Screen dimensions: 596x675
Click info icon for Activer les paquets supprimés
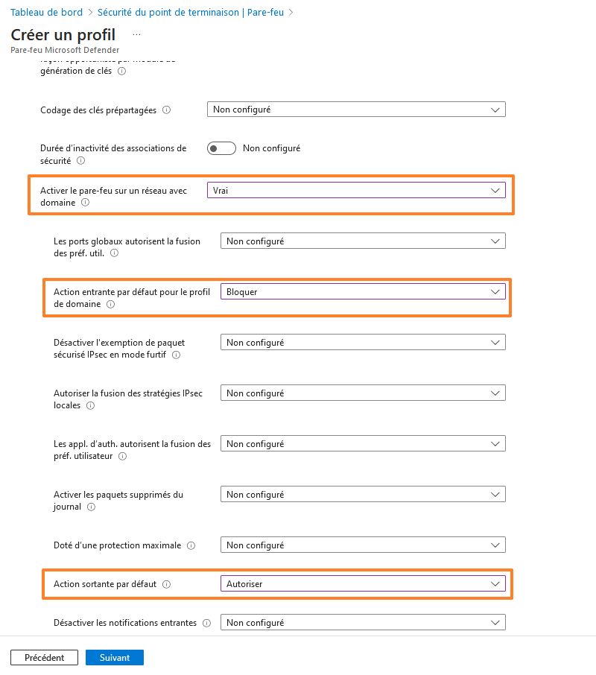pyautogui.click(x=90, y=507)
